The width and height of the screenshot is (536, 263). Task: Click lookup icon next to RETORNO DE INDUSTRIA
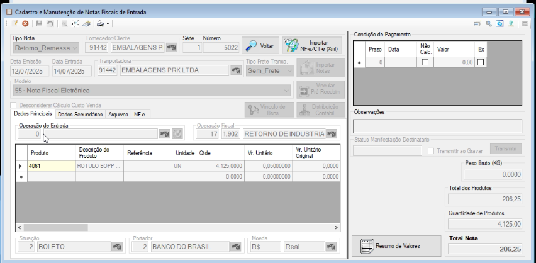tap(332, 134)
